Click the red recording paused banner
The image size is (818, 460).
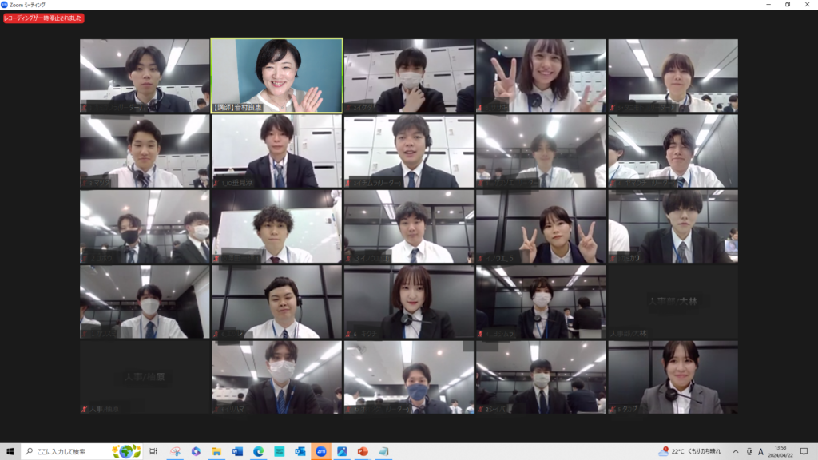43,18
